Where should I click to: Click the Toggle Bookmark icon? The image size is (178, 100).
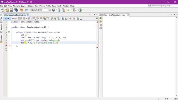(x=59, y=19)
